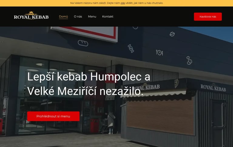
Task: Click the plate and clock icon
Action: coord(159,53)
